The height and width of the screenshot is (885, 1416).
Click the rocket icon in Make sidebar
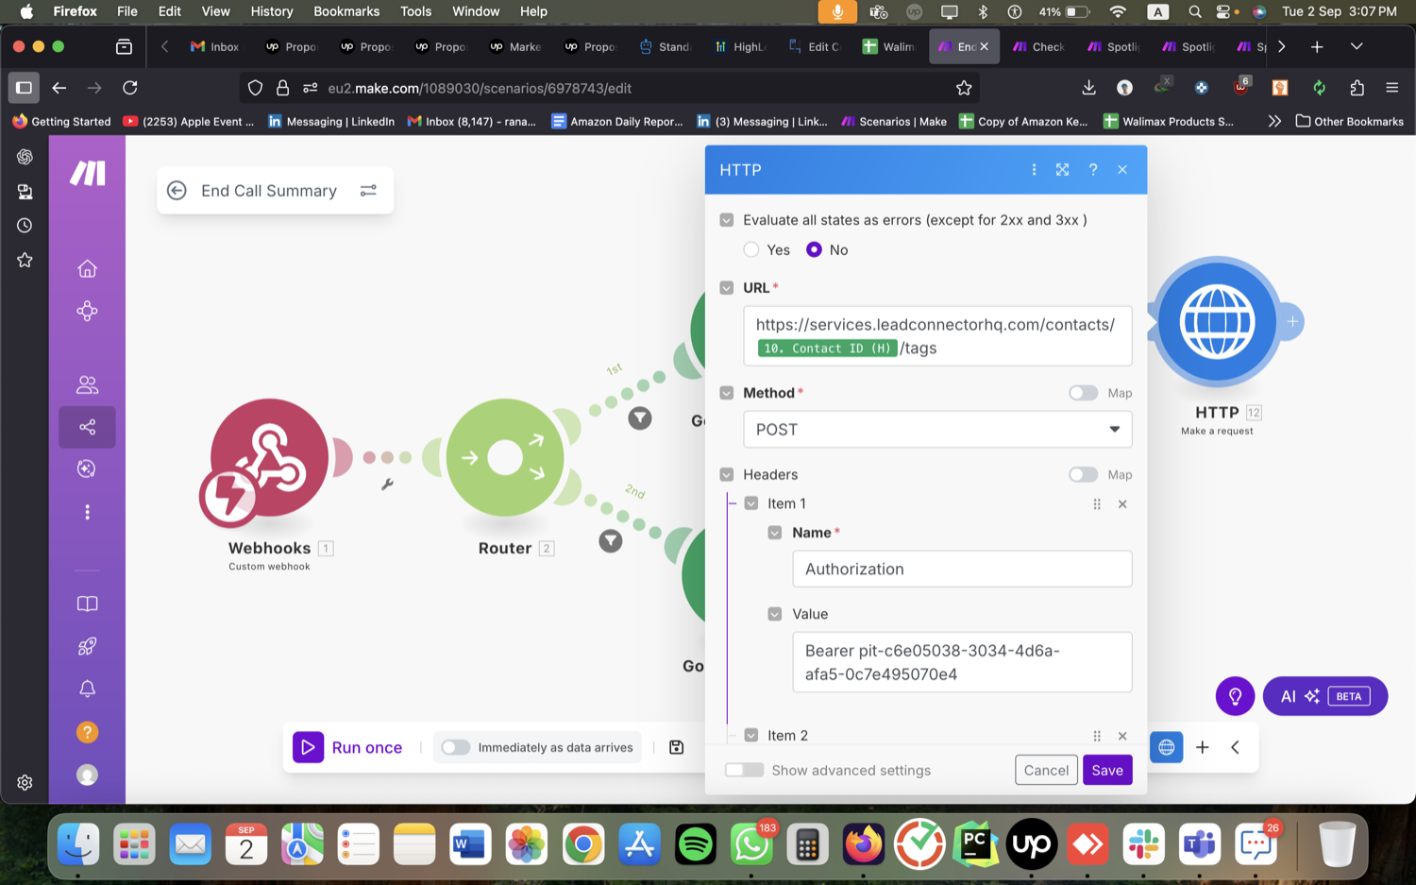pos(87,646)
